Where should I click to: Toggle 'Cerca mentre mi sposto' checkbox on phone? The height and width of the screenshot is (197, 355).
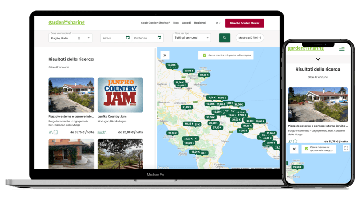pyautogui.click(x=306, y=149)
